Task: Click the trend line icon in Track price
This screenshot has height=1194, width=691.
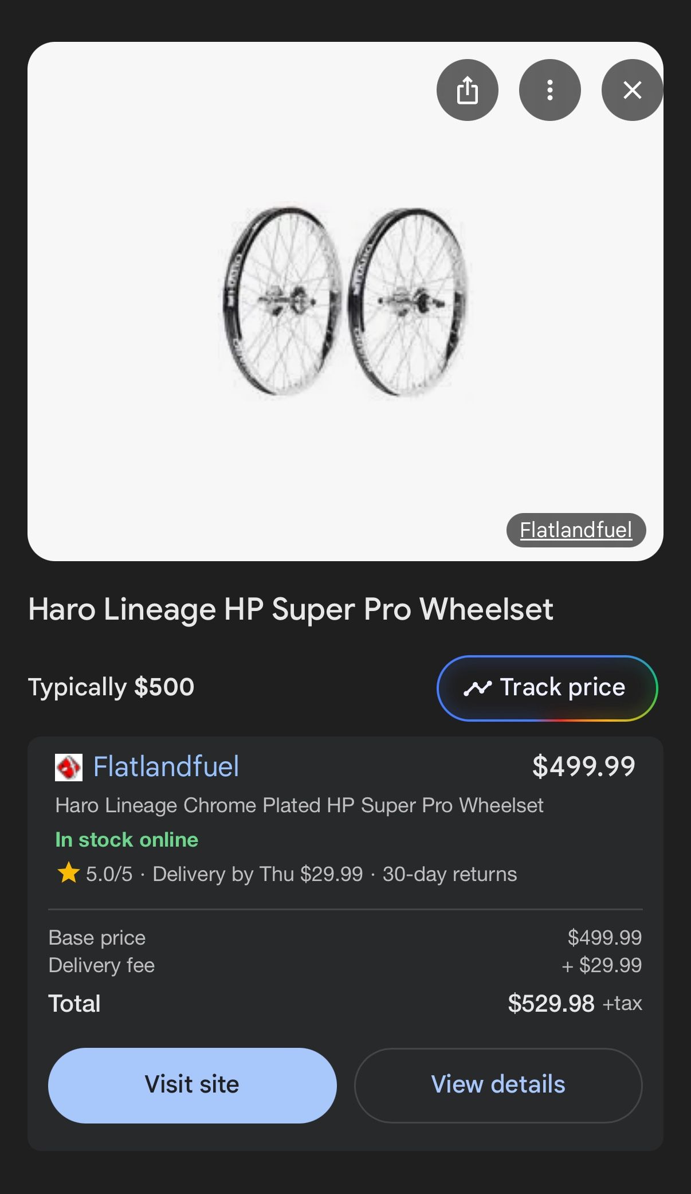Action: [478, 688]
